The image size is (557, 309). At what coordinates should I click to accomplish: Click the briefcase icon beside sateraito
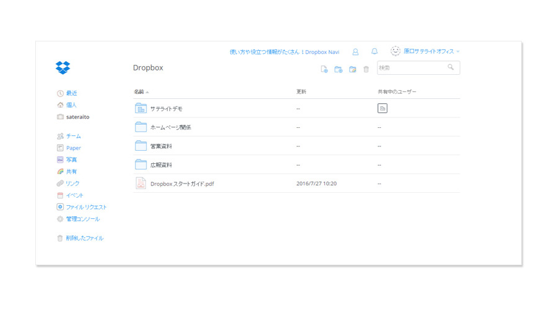(x=60, y=117)
